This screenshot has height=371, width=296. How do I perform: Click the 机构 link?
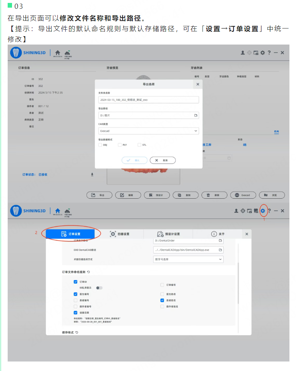coord(276,131)
